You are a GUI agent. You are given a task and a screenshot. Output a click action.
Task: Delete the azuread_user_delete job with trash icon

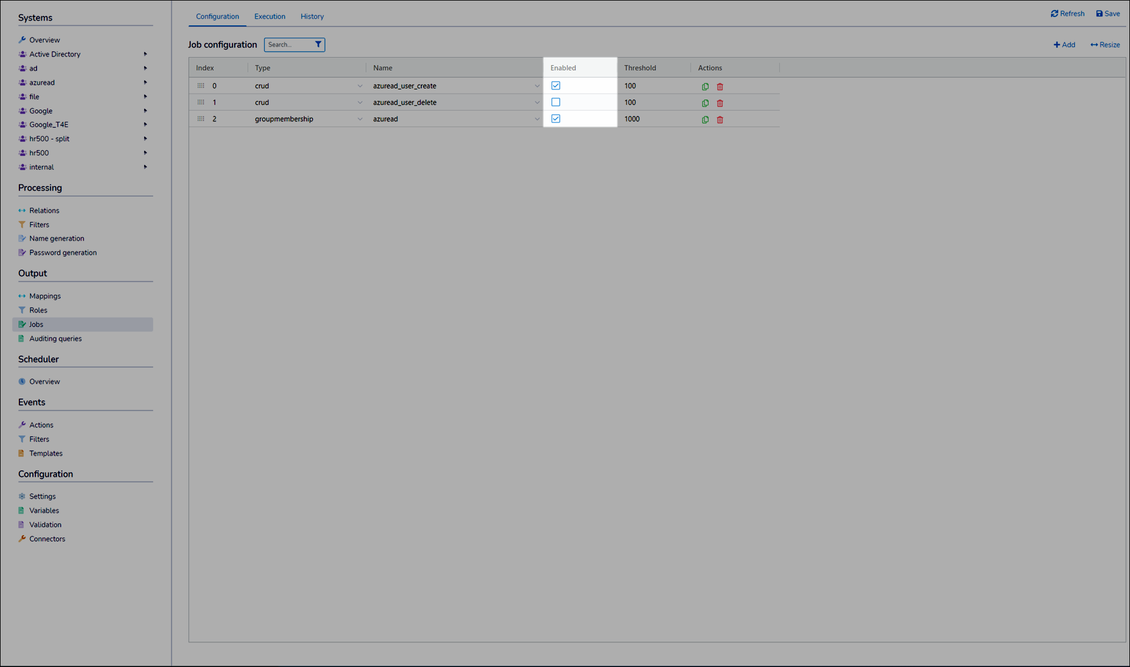720,103
